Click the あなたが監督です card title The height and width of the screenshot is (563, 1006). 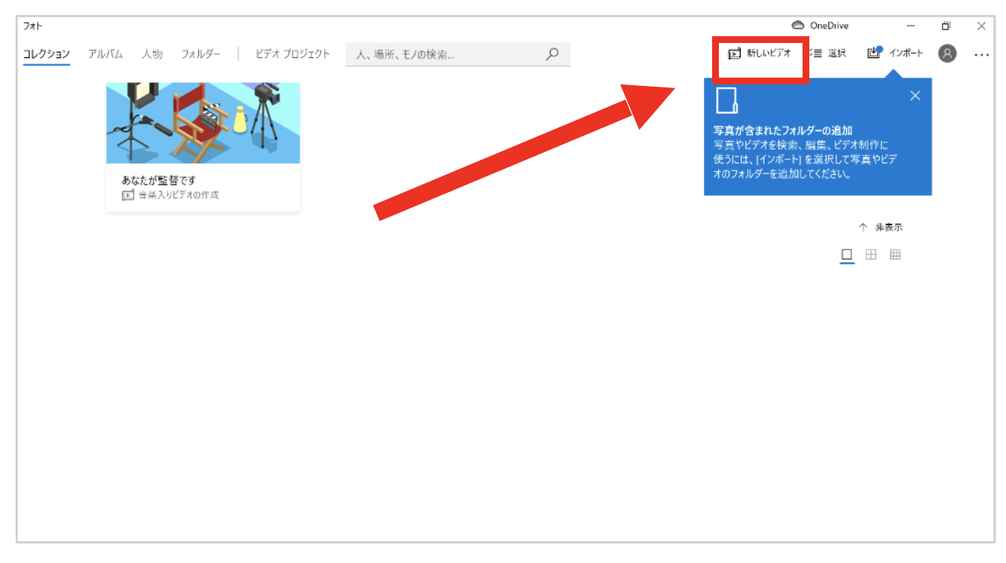[159, 180]
